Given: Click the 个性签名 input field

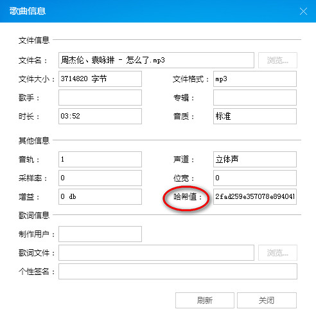Looking at the screenshot, I should [178, 271].
